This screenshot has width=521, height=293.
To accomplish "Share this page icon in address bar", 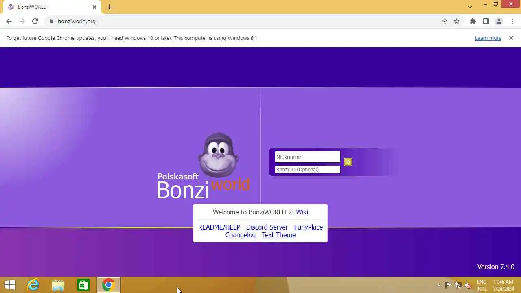I will coord(444,21).
